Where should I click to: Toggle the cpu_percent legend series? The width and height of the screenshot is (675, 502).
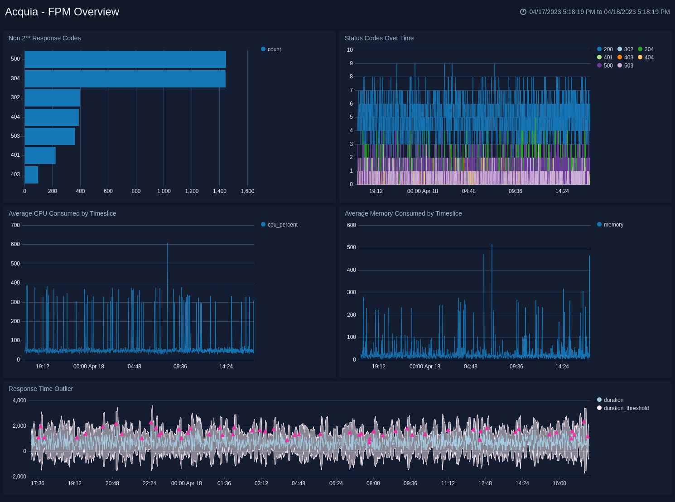pos(279,225)
